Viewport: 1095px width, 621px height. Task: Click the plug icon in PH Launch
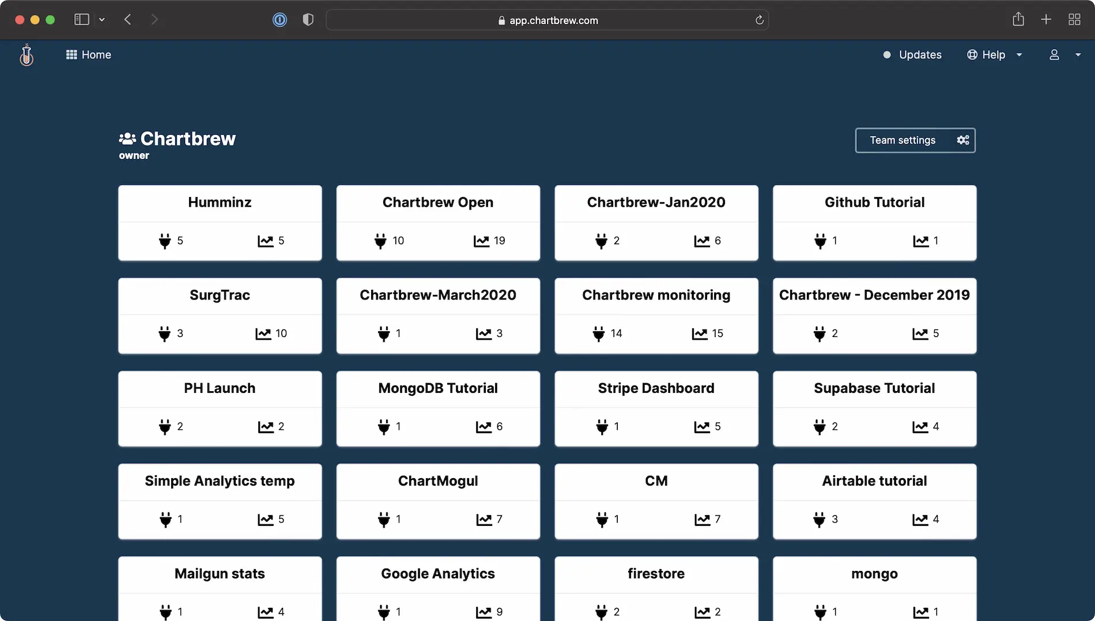165,427
